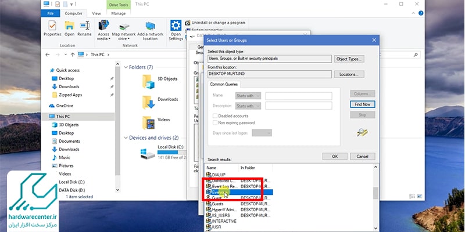Viewport: 465px width, 232px height.
Task: Open the recent locations dropdown arrow
Action: coord(66,55)
